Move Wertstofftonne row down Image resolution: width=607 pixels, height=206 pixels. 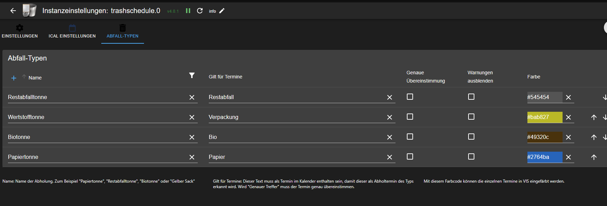coord(605,117)
